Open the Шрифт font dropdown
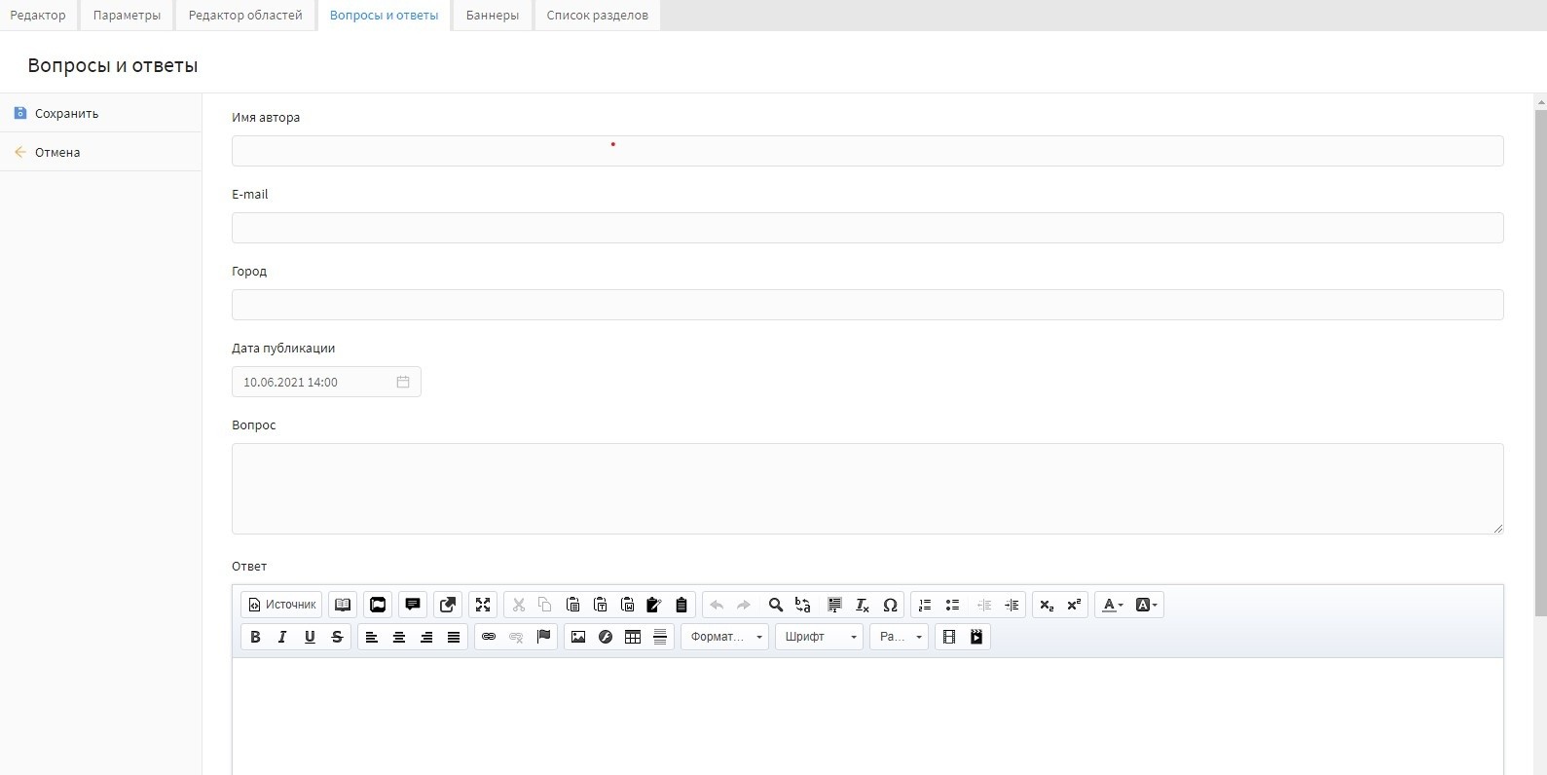 [x=819, y=637]
